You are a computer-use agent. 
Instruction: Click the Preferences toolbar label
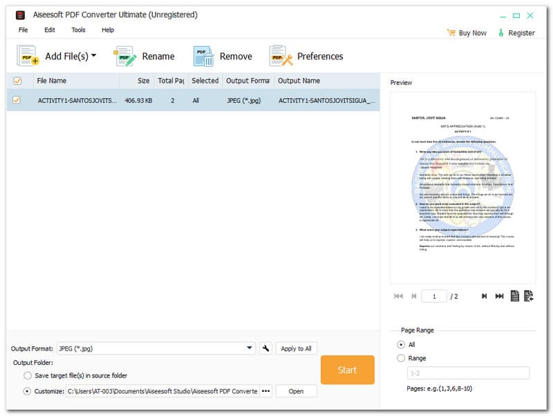(x=320, y=57)
